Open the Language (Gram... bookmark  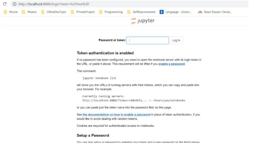175,12
